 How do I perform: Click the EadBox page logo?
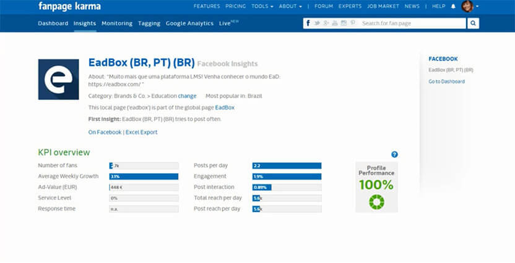(x=58, y=79)
